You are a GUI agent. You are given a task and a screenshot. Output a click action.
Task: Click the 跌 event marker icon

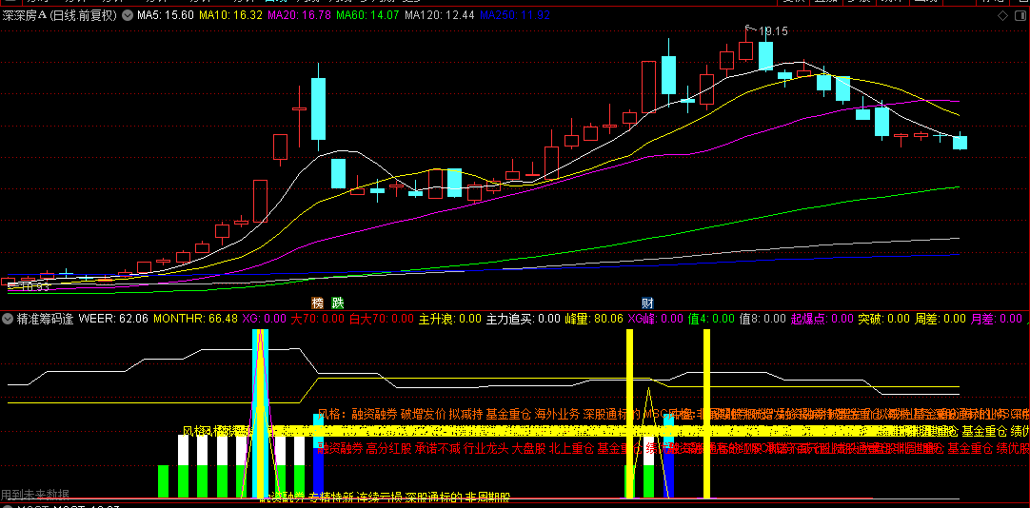click(x=337, y=303)
